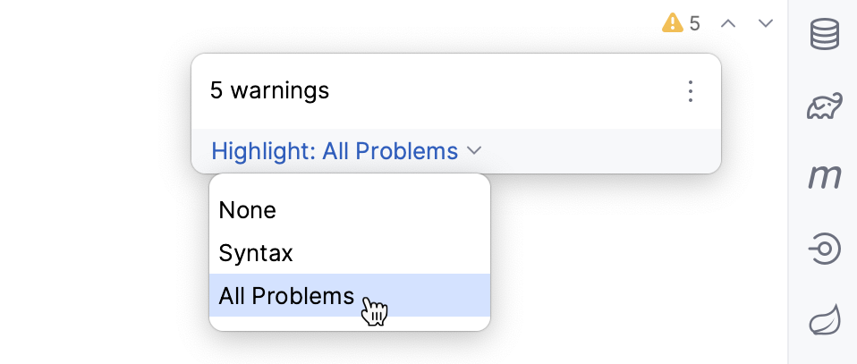The height and width of the screenshot is (364, 857).
Task: Click the warning count number 5
Action: point(695,23)
